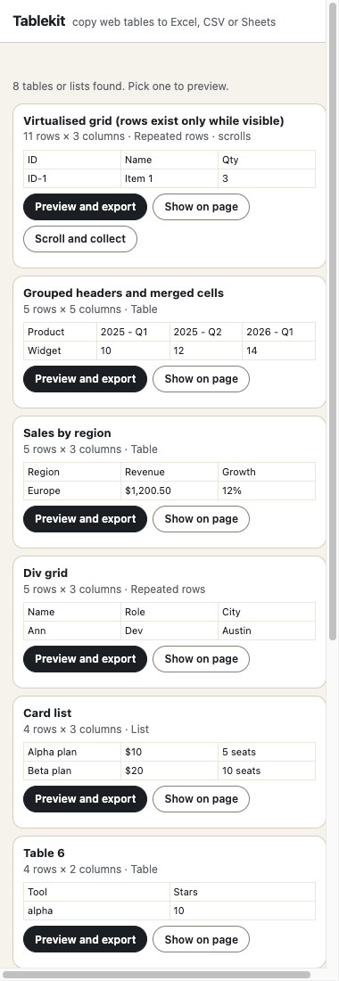The height and width of the screenshot is (981, 339).
Task: Click the 12% growth cell
Action: pos(267,491)
